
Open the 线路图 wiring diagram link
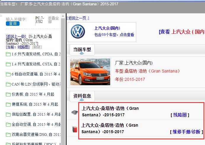[180, 115]
